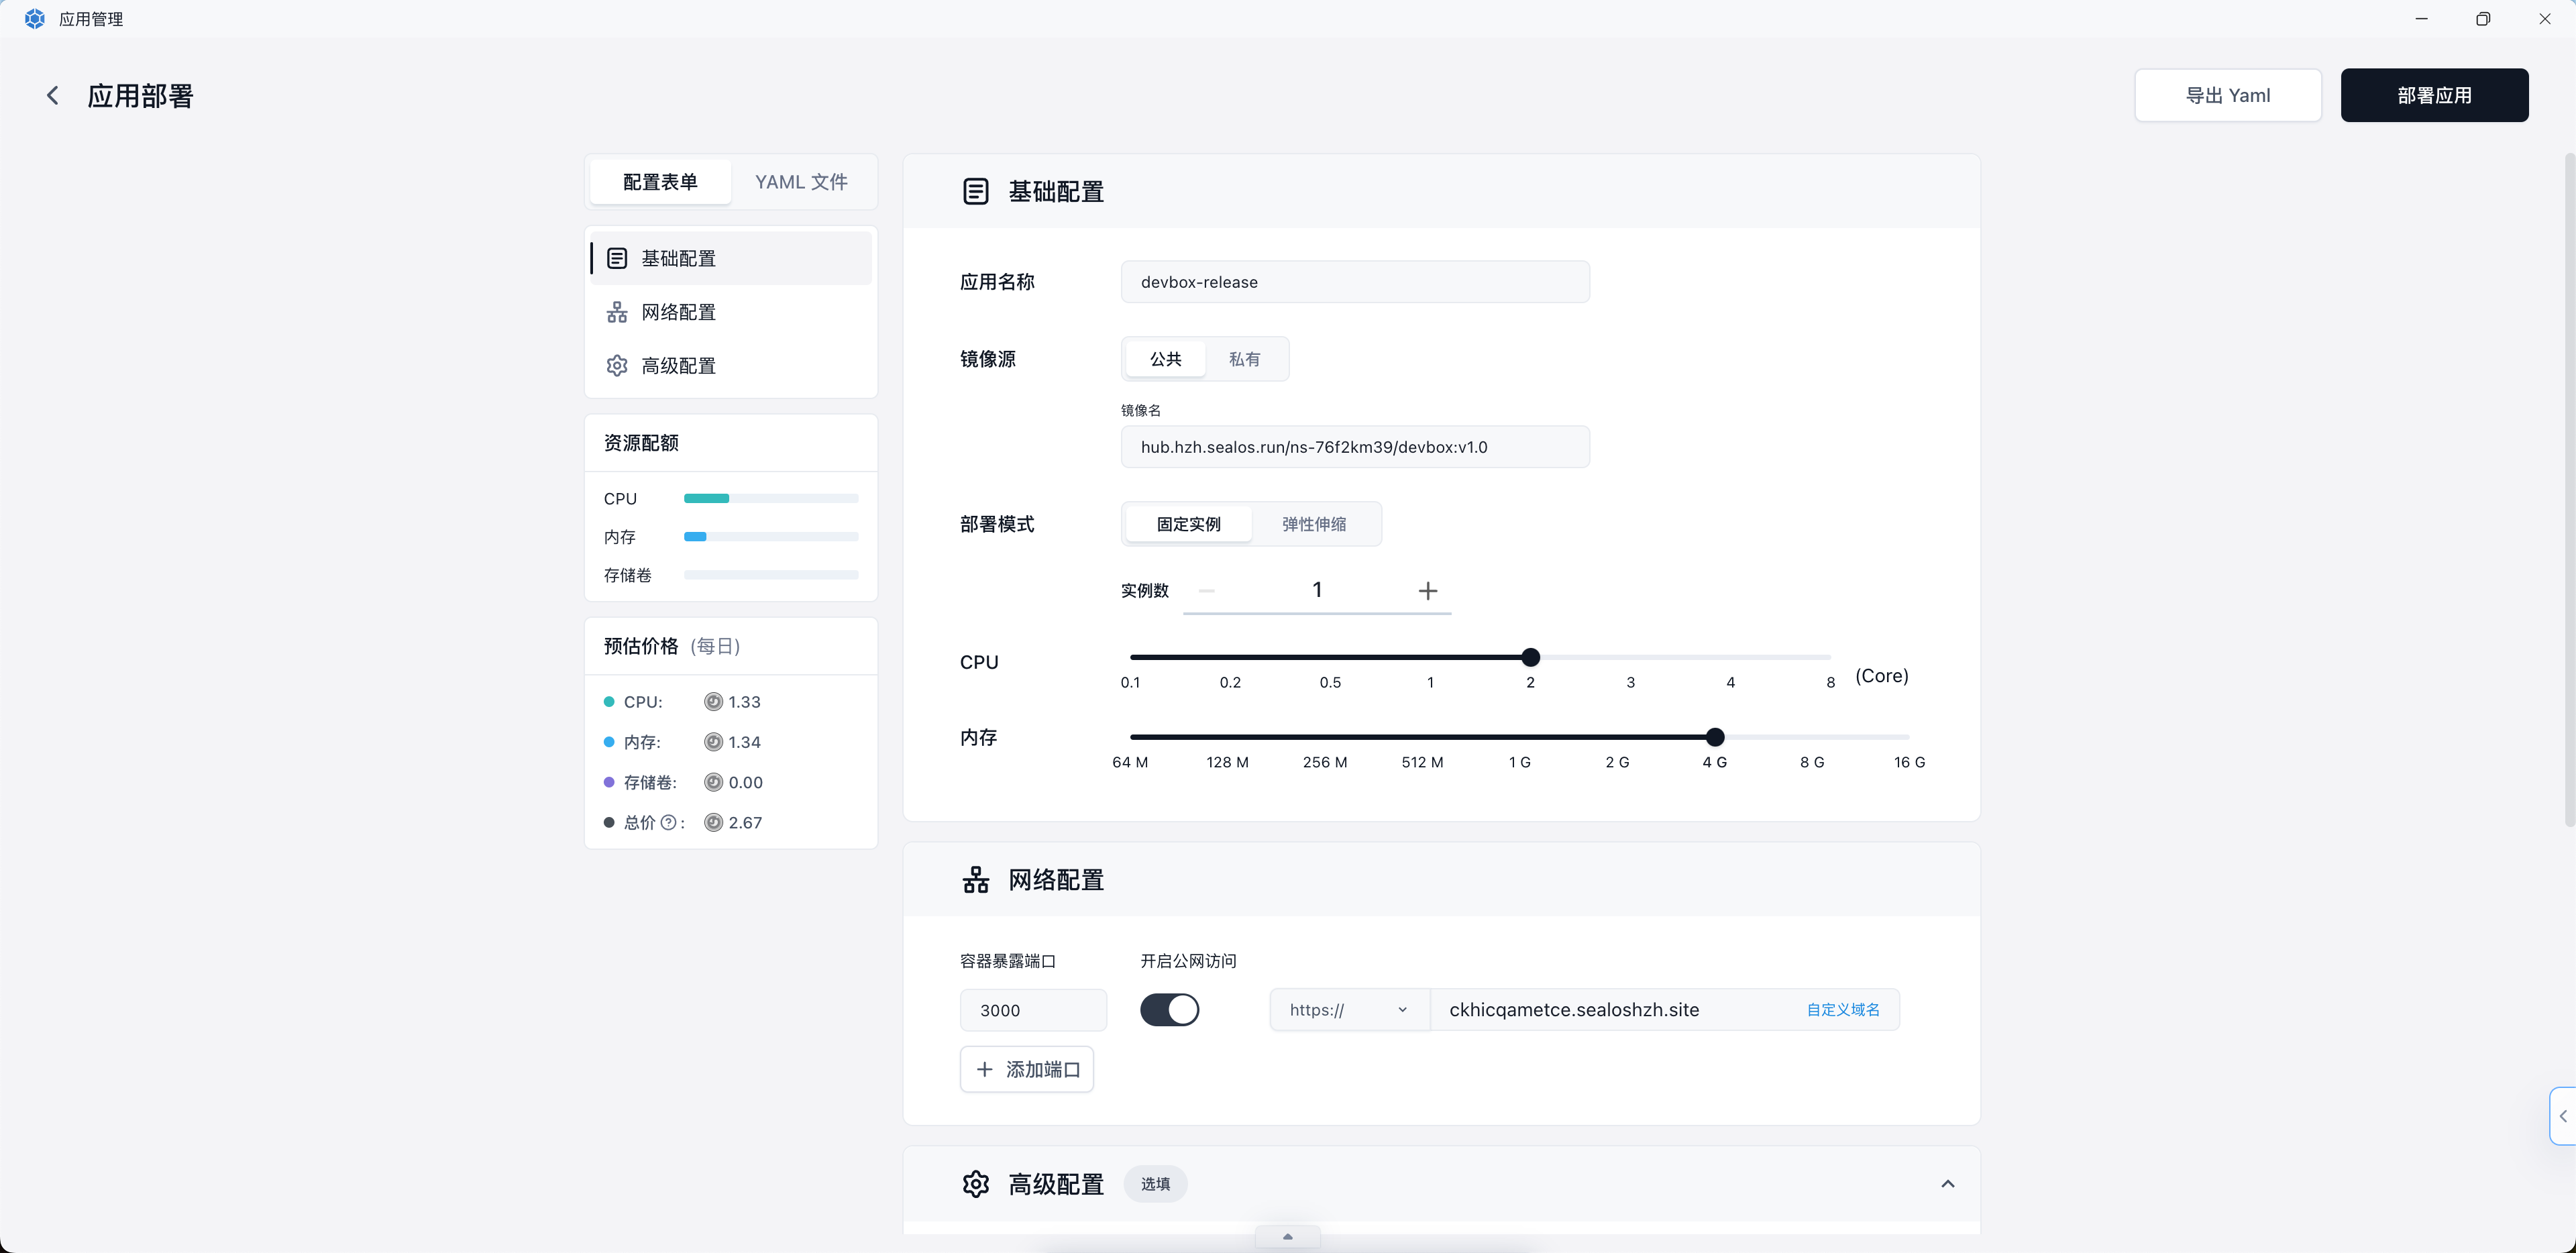Switch to 配置表单 tab
The image size is (2576, 1253).
[x=660, y=182]
